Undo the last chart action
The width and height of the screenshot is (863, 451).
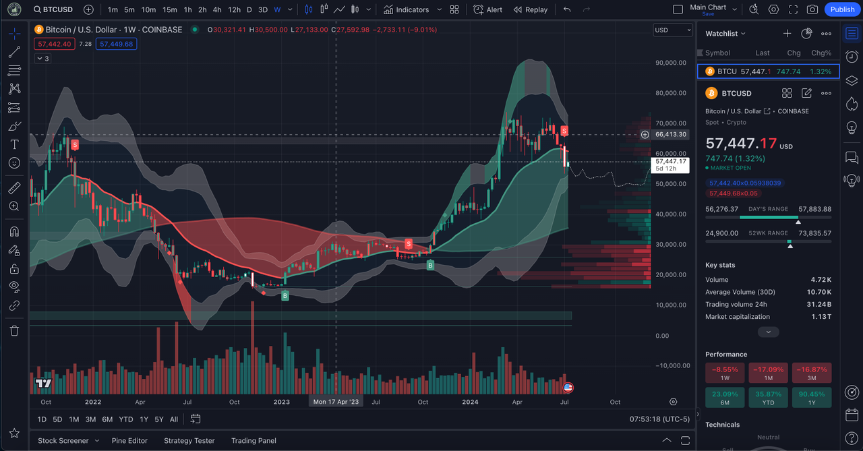567,9
